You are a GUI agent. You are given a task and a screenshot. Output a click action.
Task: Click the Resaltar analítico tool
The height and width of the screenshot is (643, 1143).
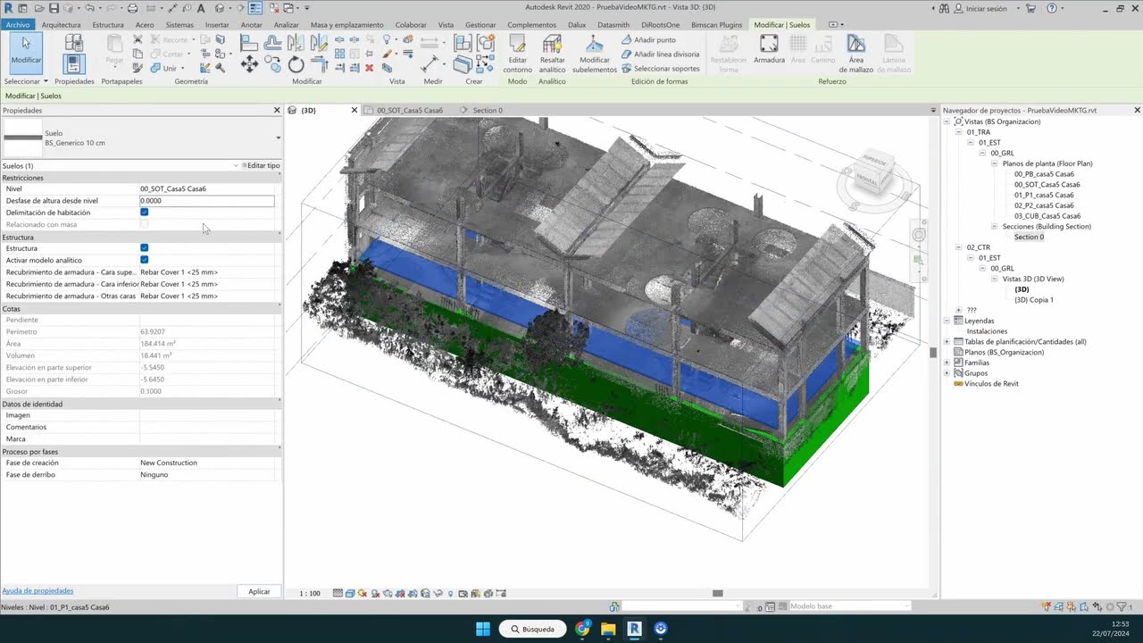coord(552,54)
